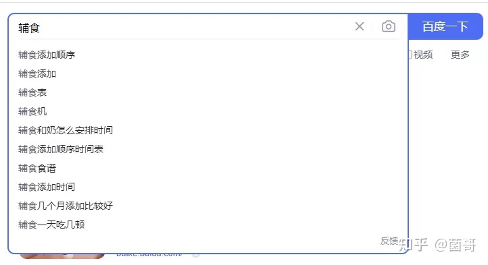Click the 百度一下 search button

445,26
